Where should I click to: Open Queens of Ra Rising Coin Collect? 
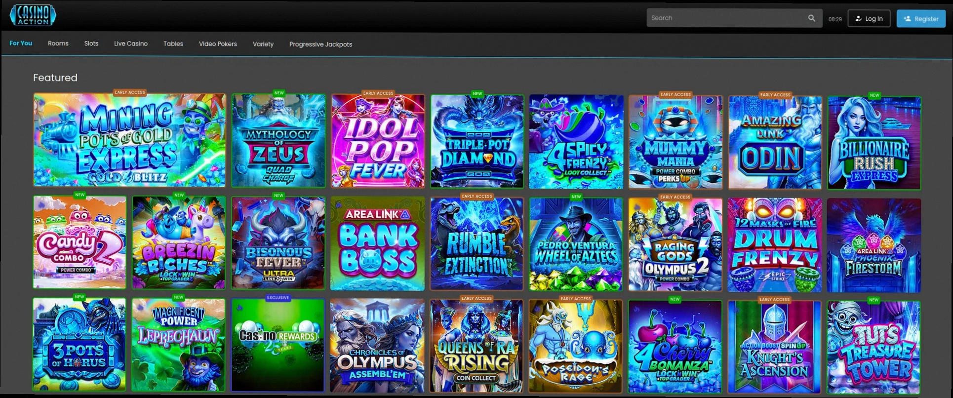476,346
